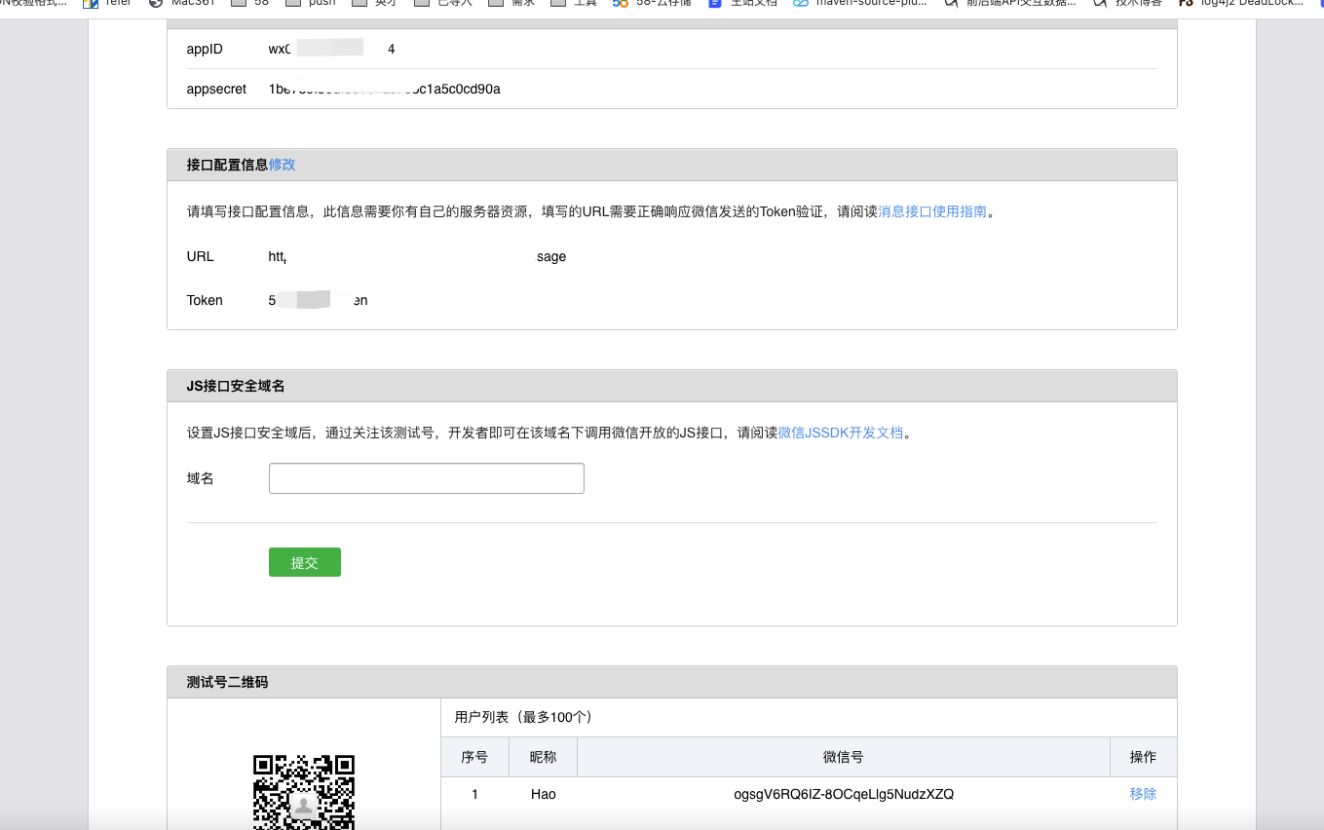Image resolution: width=1324 pixels, height=830 pixels.
Task: Focus the 域名 input field
Action: coord(426,478)
